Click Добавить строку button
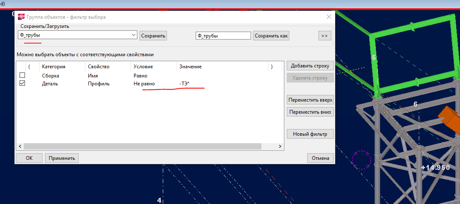The image size is (460, 204). (310, 66)
